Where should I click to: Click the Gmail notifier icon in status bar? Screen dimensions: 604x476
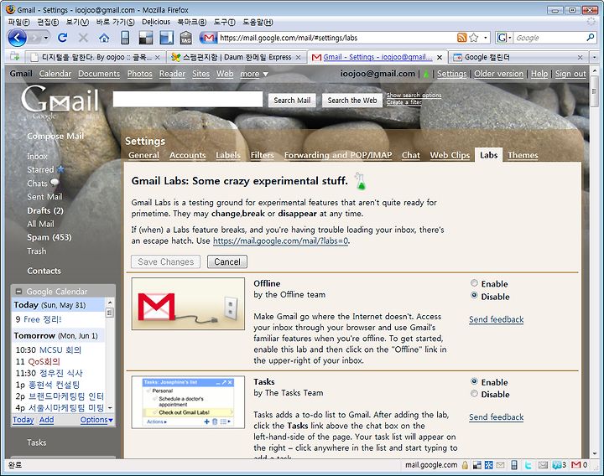click(576, 465)
